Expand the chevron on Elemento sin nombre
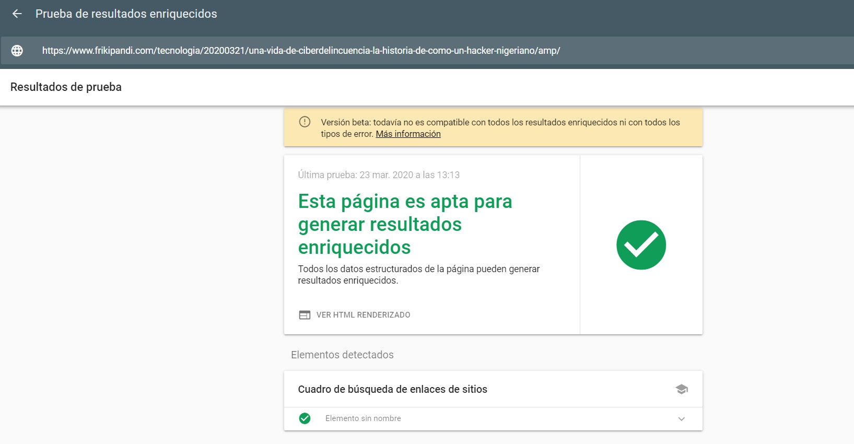Viewport: 854px width, 444px height. (681, 419)
